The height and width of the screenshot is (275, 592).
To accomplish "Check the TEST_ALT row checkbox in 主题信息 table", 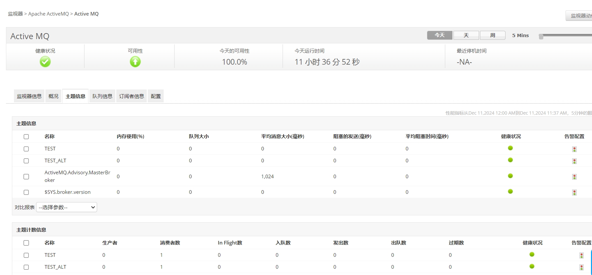I will pyautogui.click(x=26, y=161).
